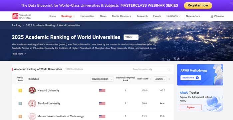Click the US flag in Stanford row

tap(102, 103)
